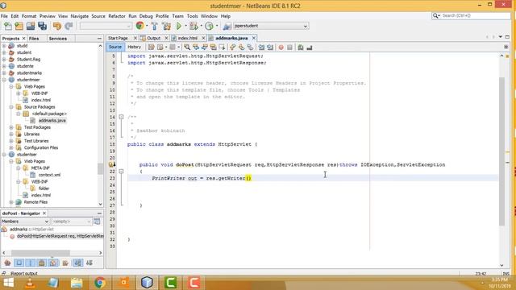Switch to the Services panel tab
The image size is (516, 290).
coord(57,39)
